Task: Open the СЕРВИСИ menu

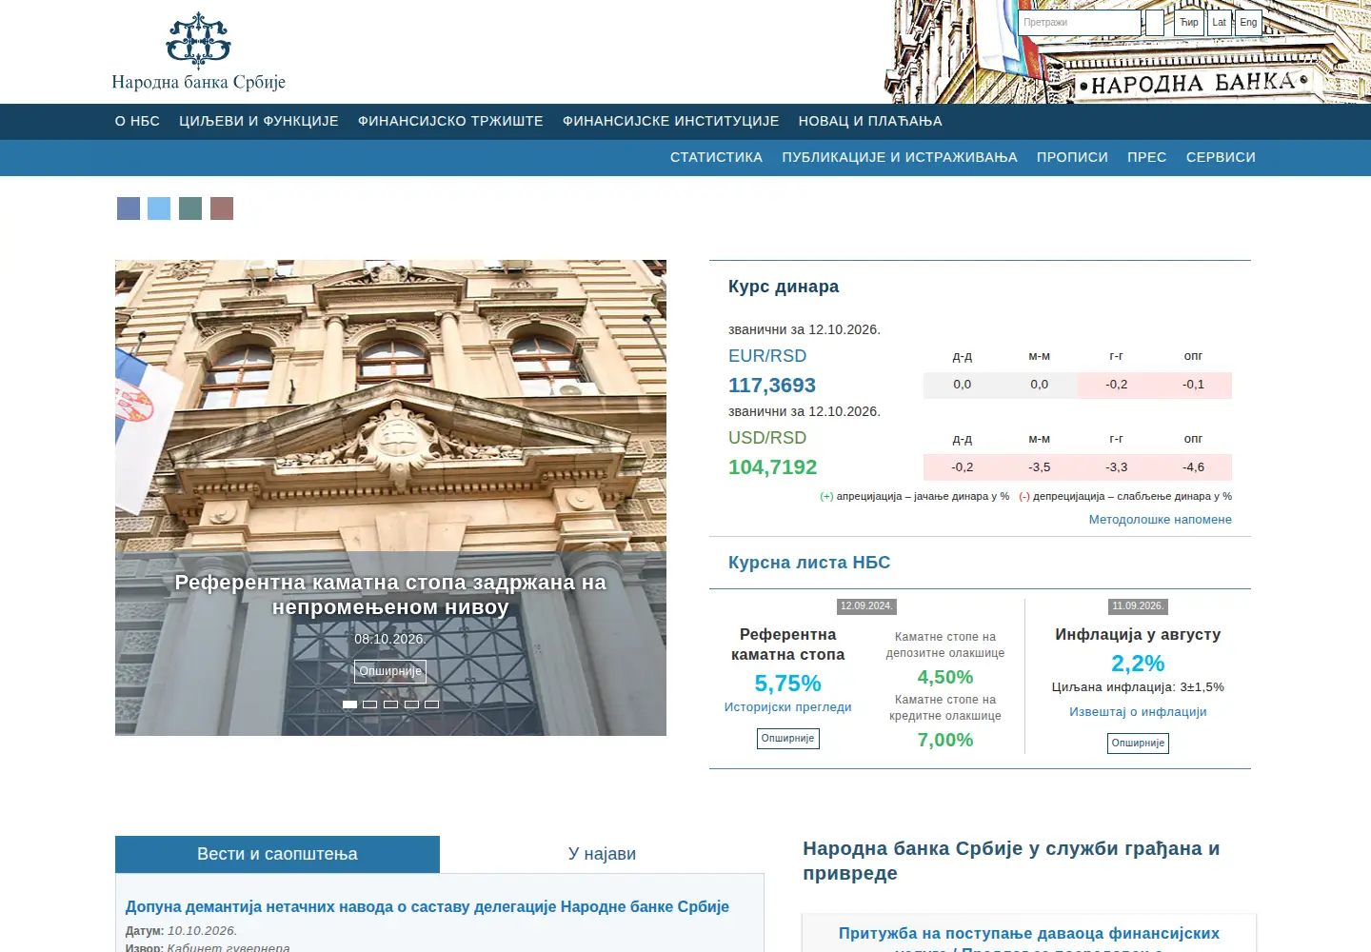Action: [x=1221, y=157]
